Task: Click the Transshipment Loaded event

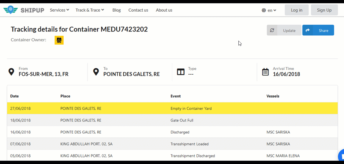Action: point(190,144)
